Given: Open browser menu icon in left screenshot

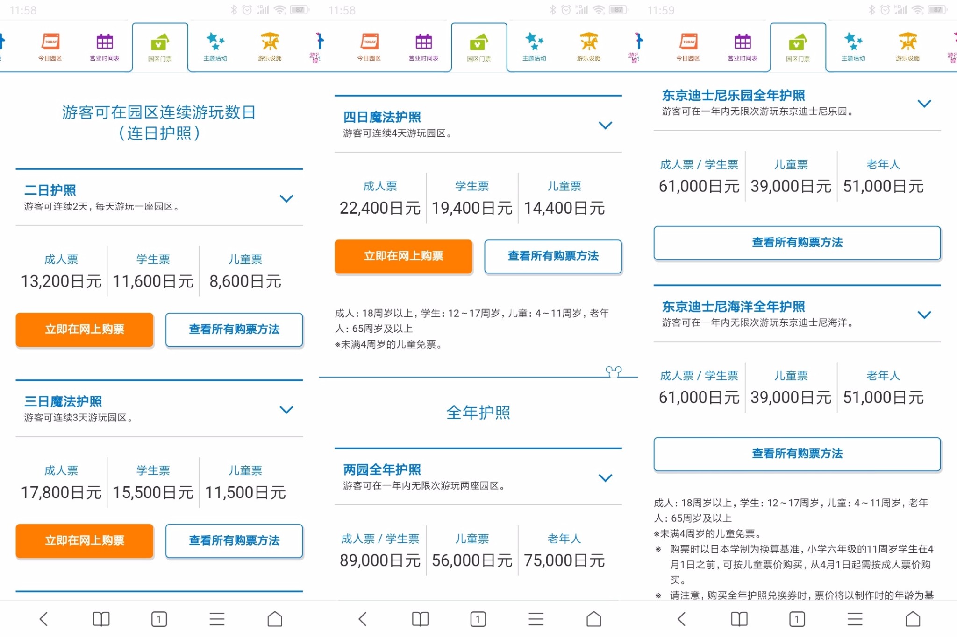Looking at the screenshot, I should pos(217,619).
